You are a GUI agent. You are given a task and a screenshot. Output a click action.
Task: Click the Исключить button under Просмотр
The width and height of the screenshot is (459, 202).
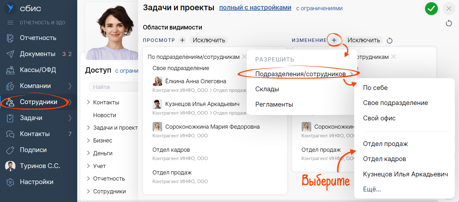point(209,40)
